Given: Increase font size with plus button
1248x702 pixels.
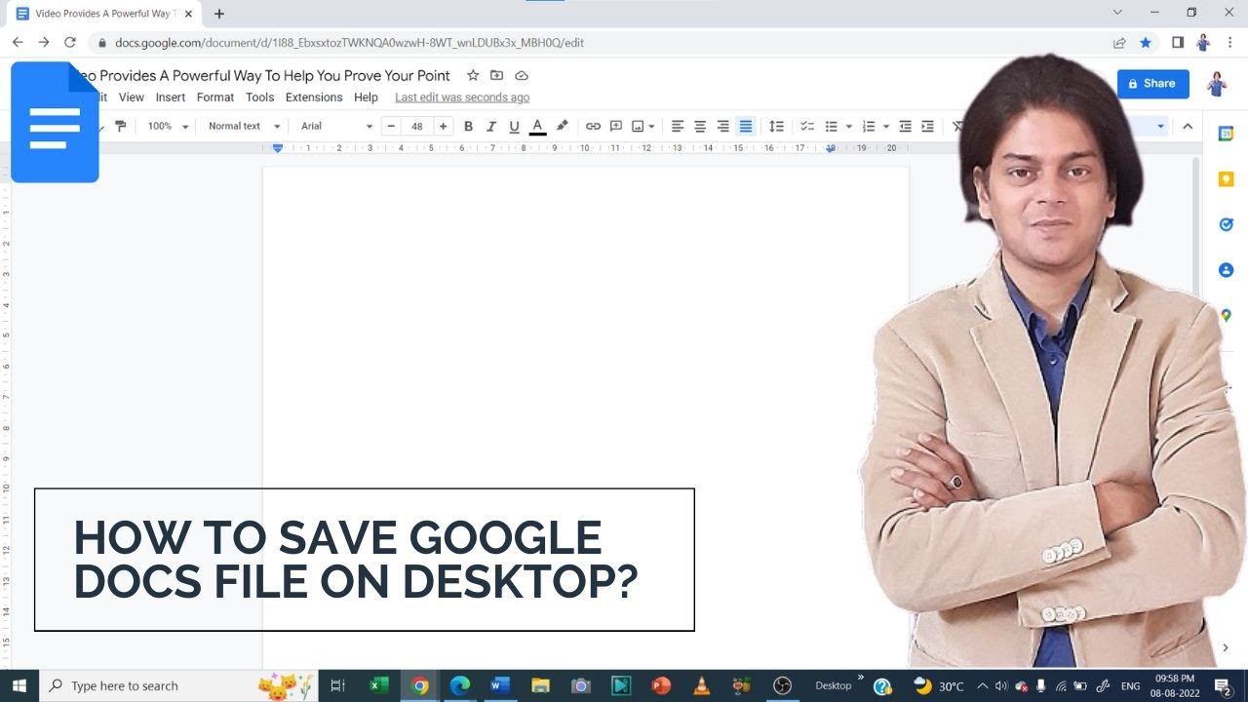Looking at the screenshot, I should (444, 126).
